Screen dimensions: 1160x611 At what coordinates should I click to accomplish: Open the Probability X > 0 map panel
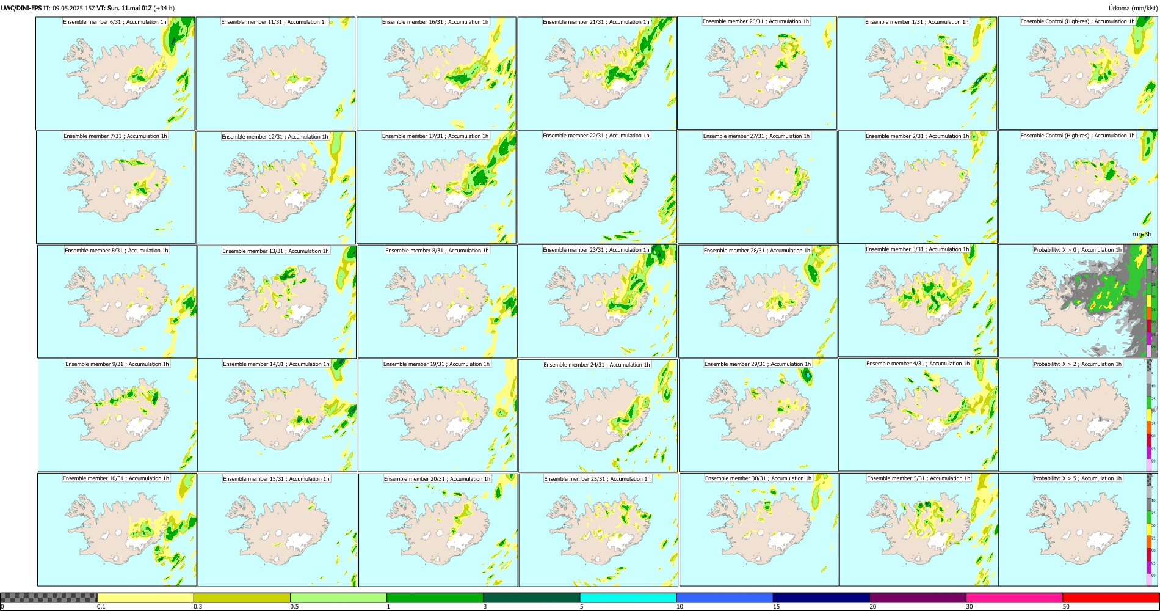(x=1078, y=301)
